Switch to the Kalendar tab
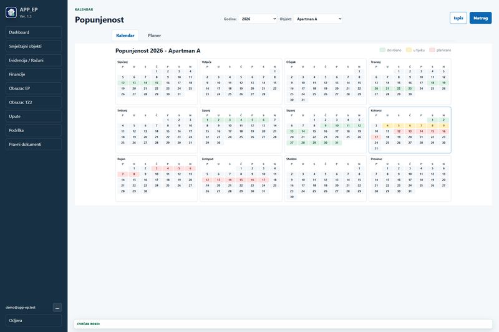499x332 pixels. (125, 36)
